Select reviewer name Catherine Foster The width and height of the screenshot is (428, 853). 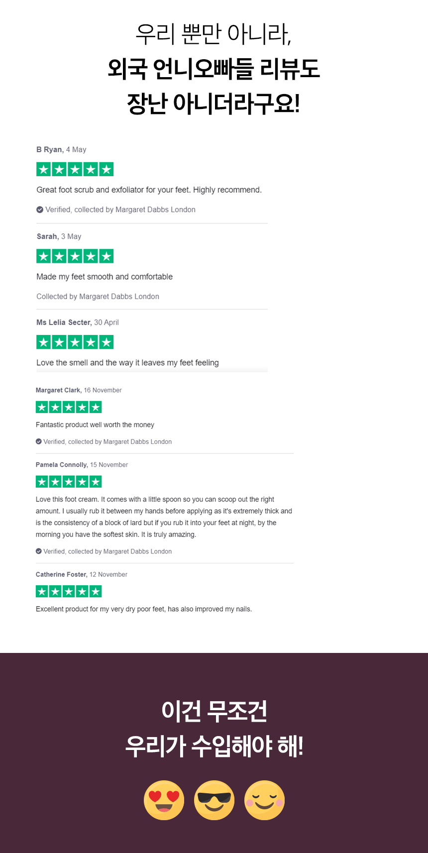tap(61, 574)
